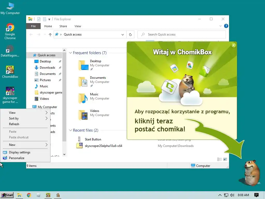Select Desktop in the navigation pane
The image size is (265, 199).
45,61
